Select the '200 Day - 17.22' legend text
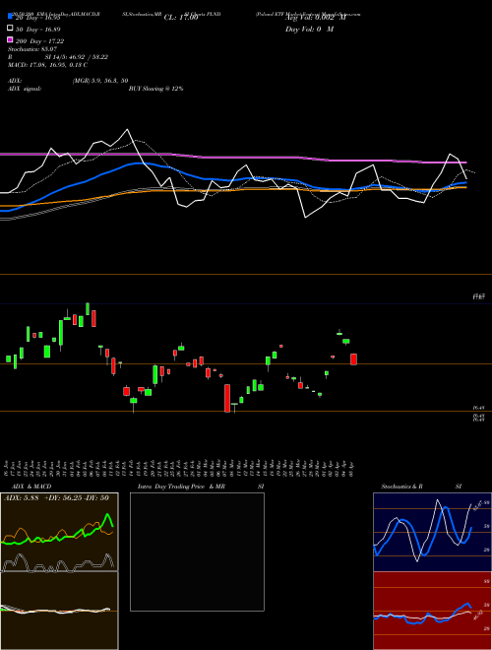 [39, 41]
